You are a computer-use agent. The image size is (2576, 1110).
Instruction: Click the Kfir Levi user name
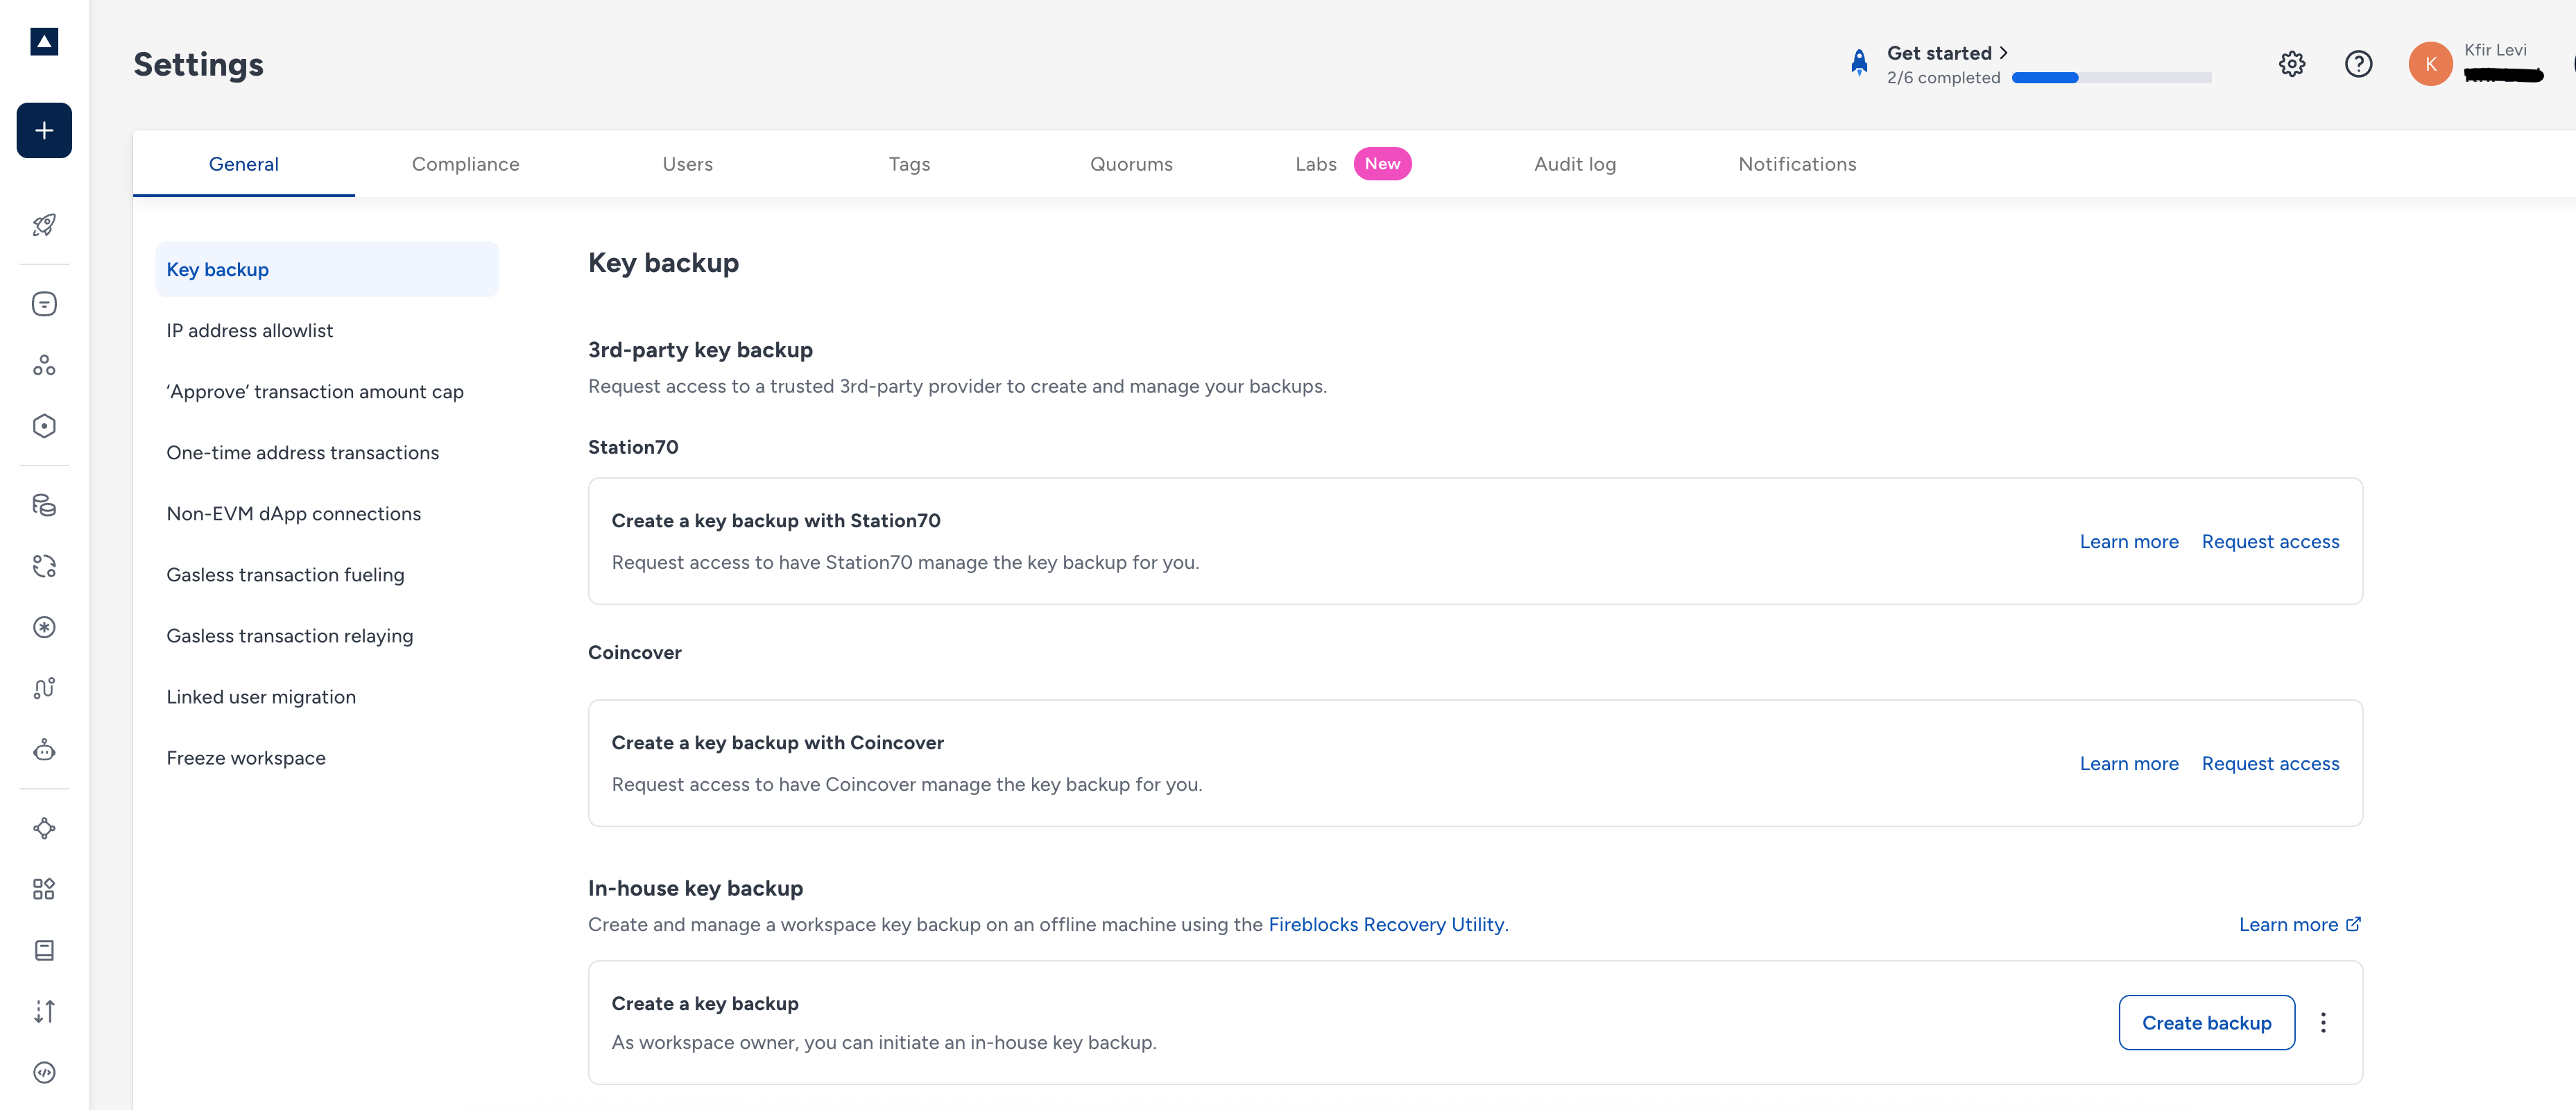pyautogui.click(x=2495, y=50)
